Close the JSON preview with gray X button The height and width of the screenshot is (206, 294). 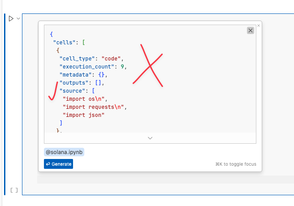click(x=251, y=30)
